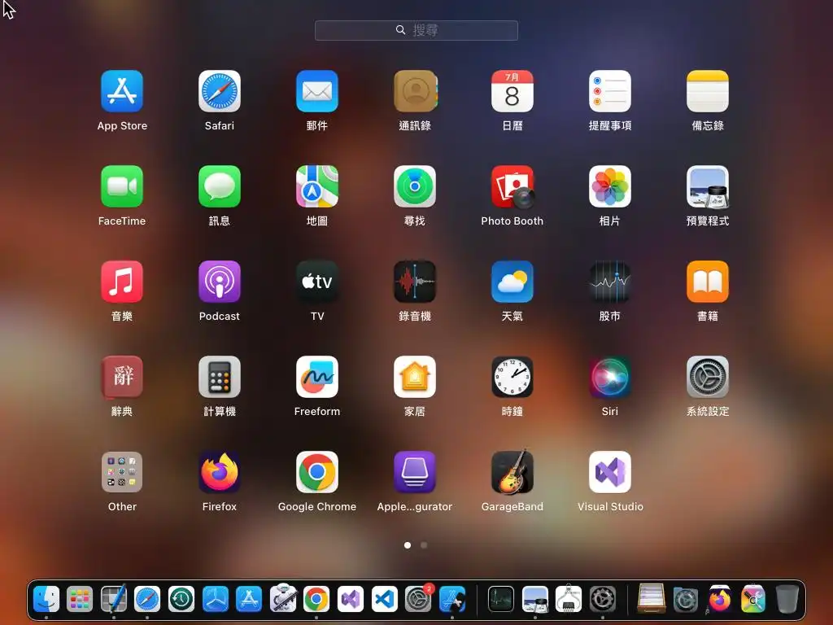Open the 錄音機 Voice Memos app

(415, 281)
